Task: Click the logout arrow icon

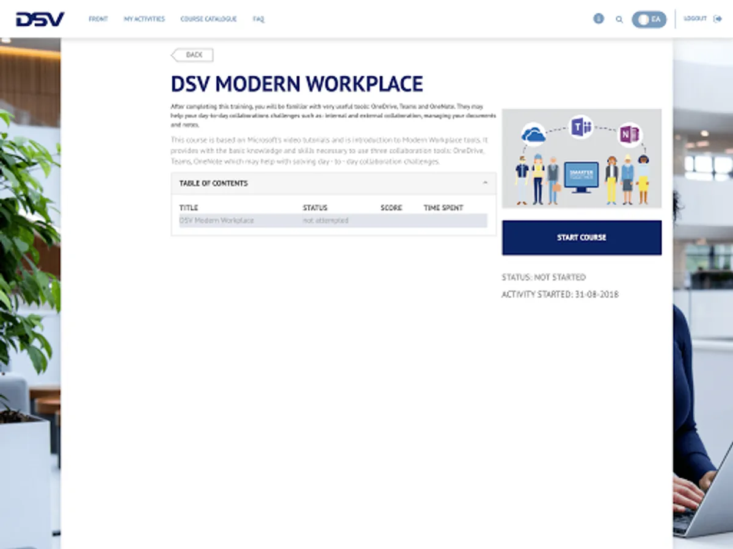Action: (717, 19)
